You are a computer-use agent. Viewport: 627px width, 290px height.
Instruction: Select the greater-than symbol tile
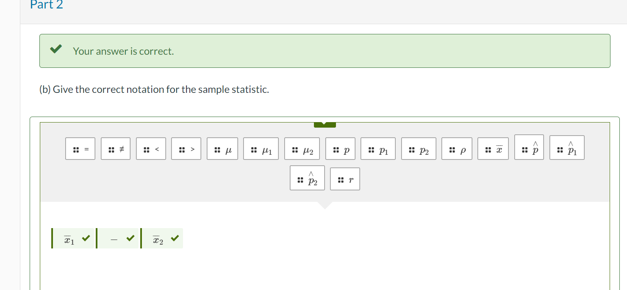click(x=186, y=149)
